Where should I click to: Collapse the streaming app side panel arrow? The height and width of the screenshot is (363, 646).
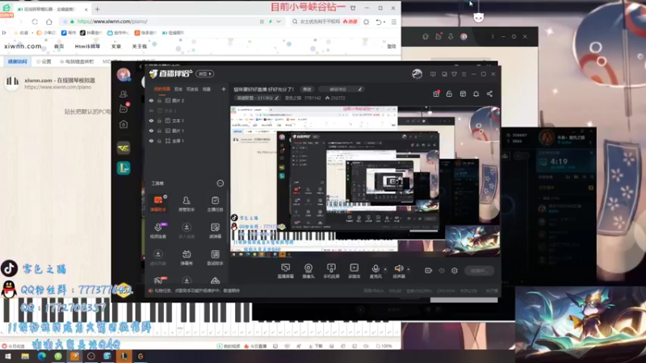[x=140, y=66]
